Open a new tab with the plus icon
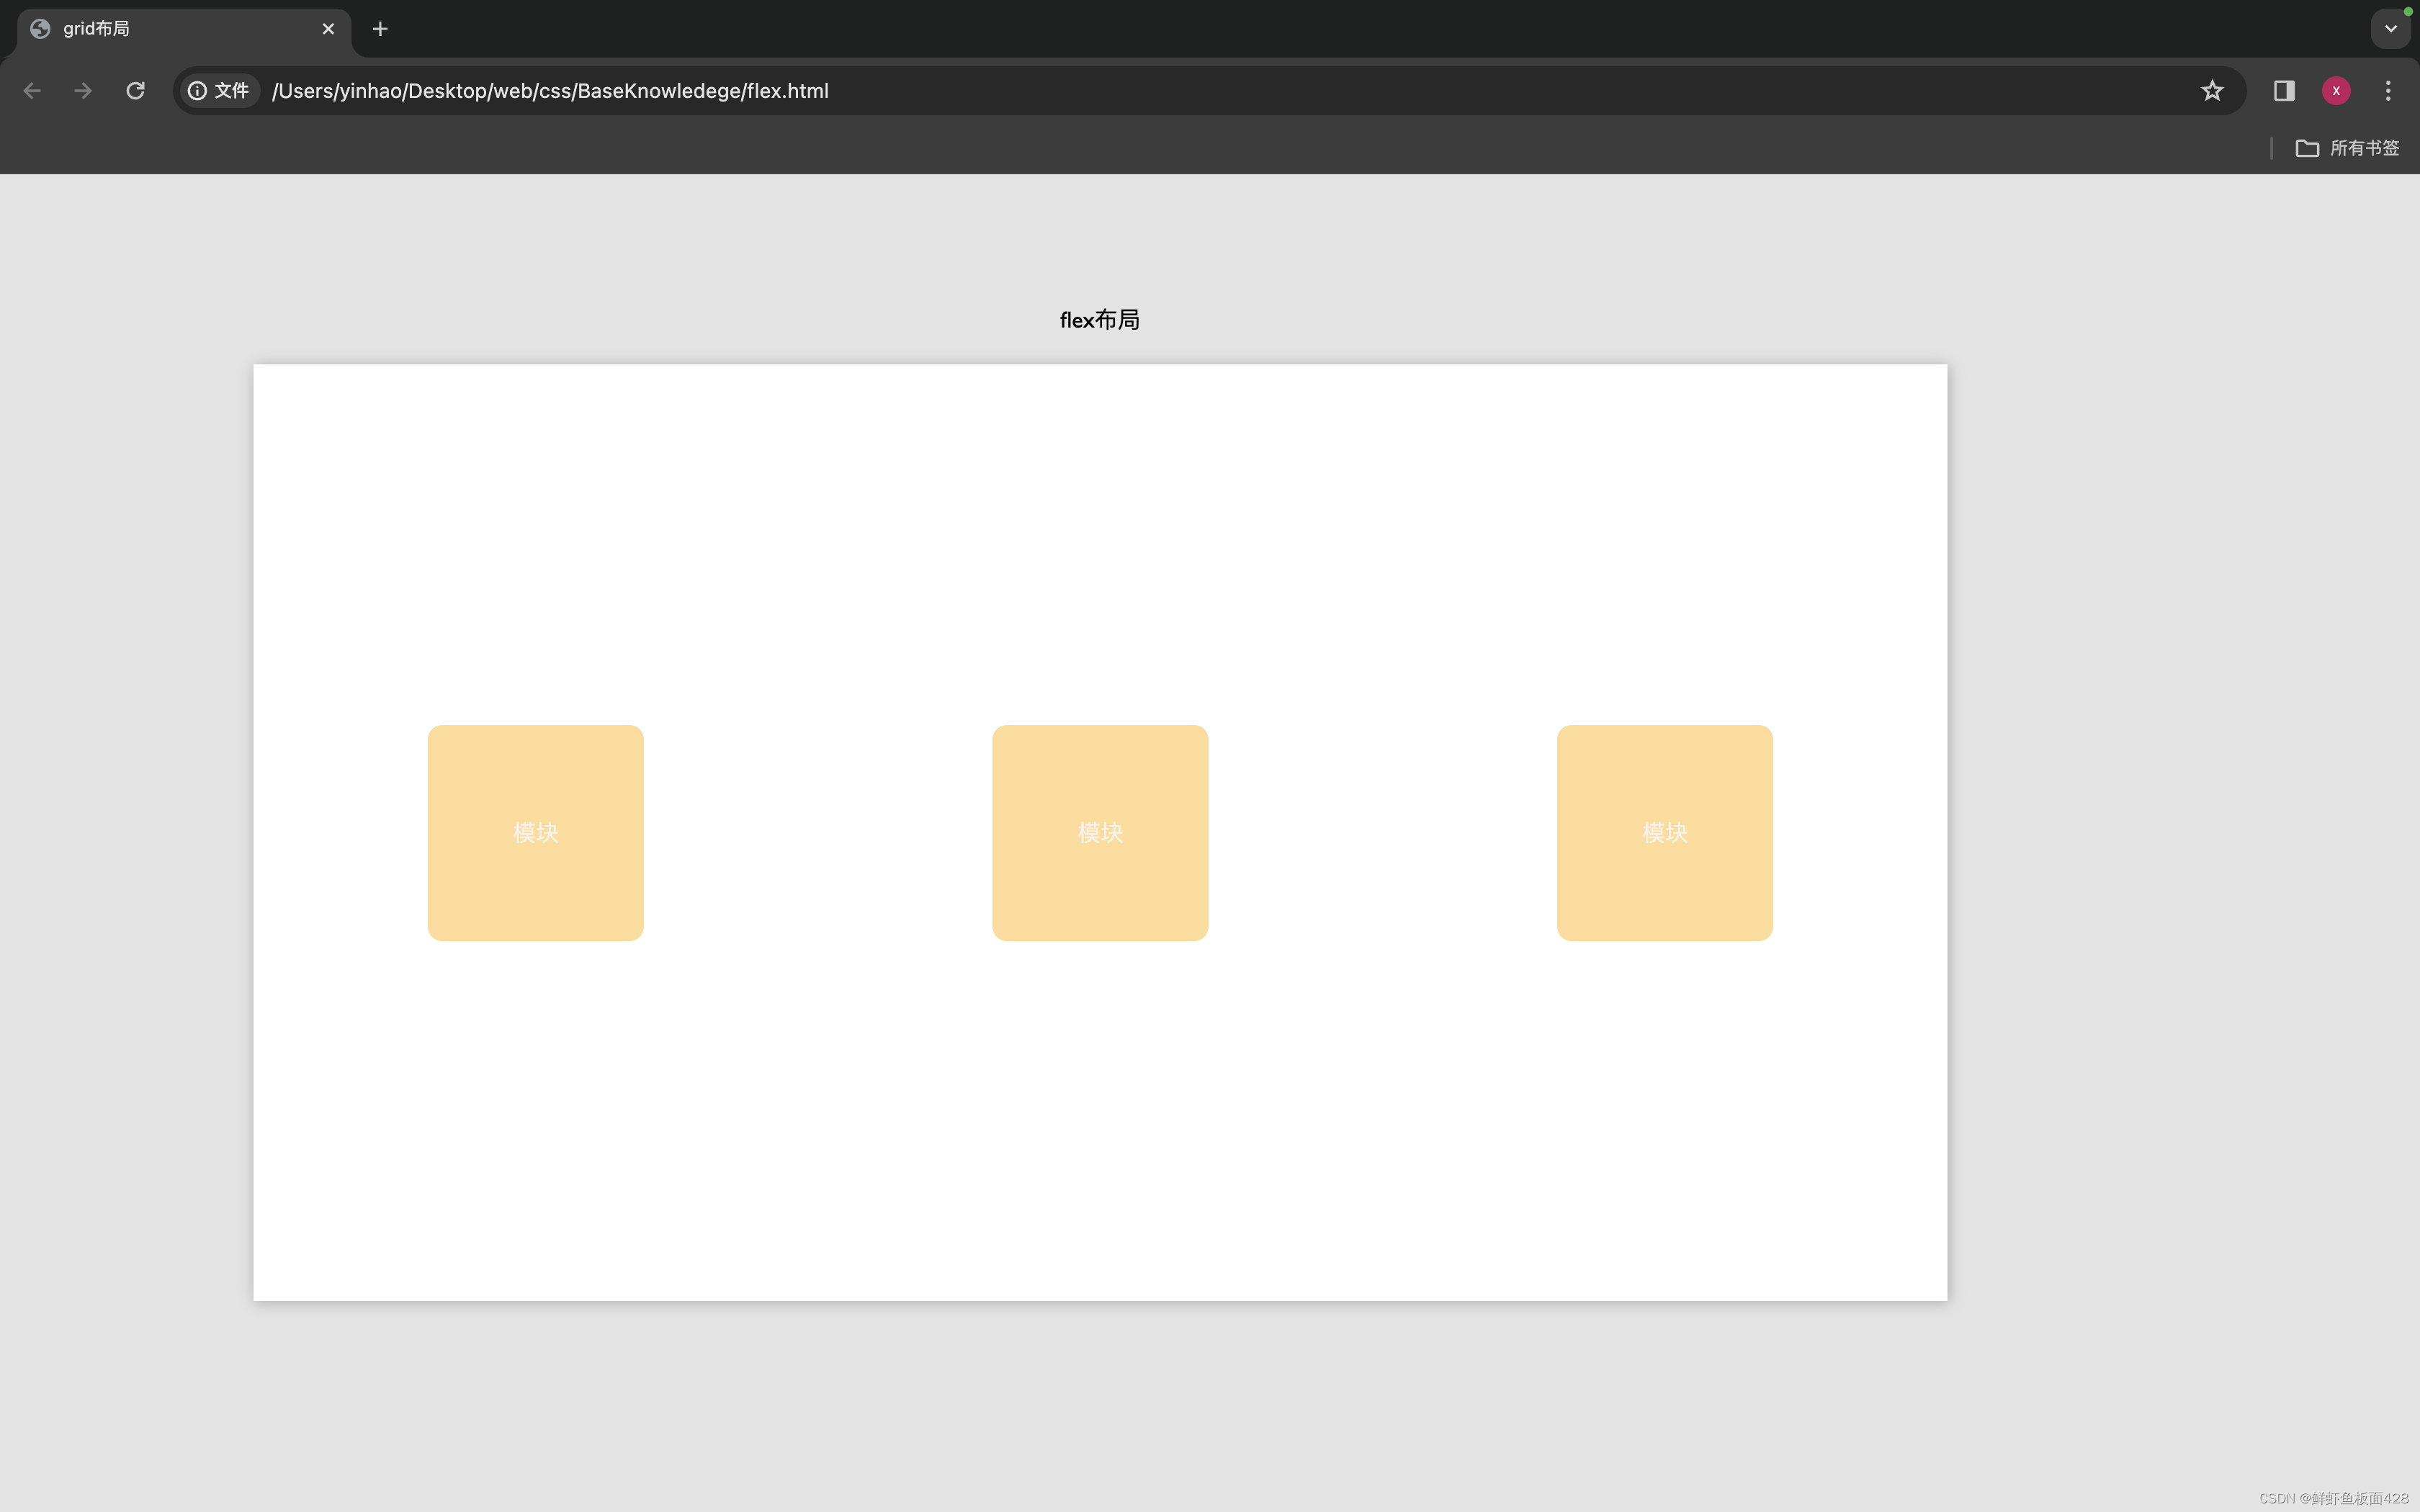Image resolution: width=2420 pixels, height=1512 pixels. click(x=380, y=29)
